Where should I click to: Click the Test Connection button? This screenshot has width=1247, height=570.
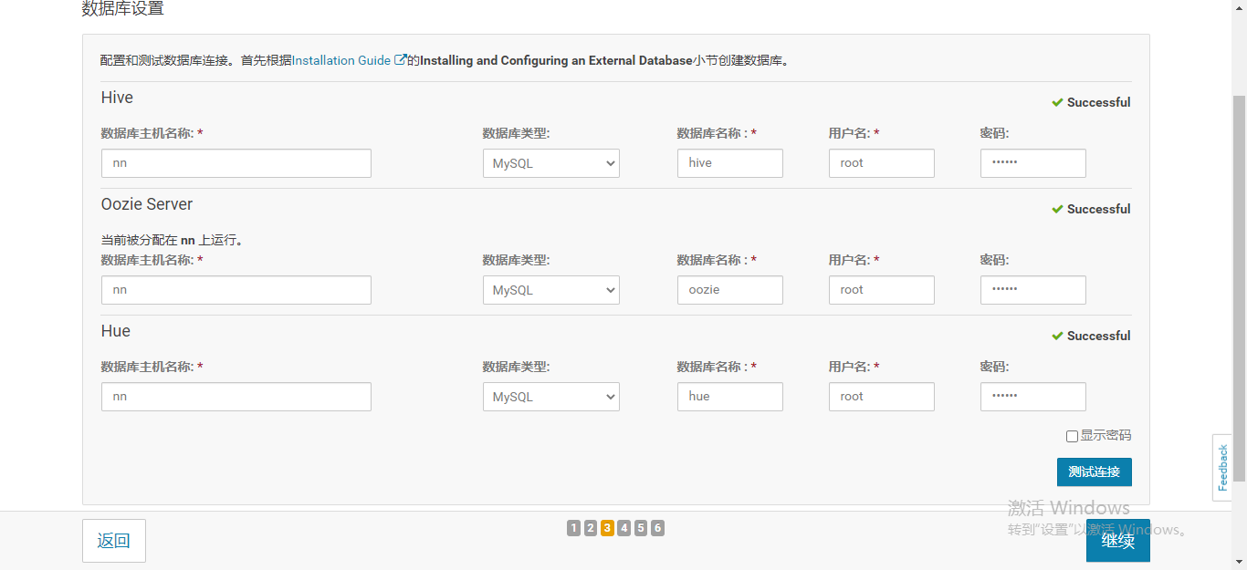click(x=1095, y=472)
